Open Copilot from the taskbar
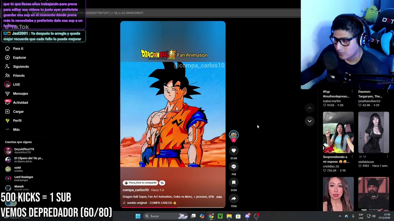Screen dimensions: 394x221 (x=202, y=216)
